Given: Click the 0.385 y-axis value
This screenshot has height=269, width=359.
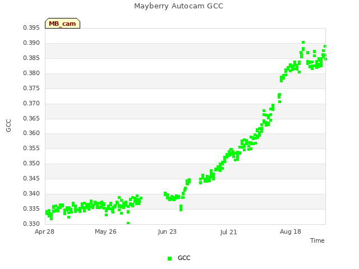Looking at the screenshot, I should point(31,58).
